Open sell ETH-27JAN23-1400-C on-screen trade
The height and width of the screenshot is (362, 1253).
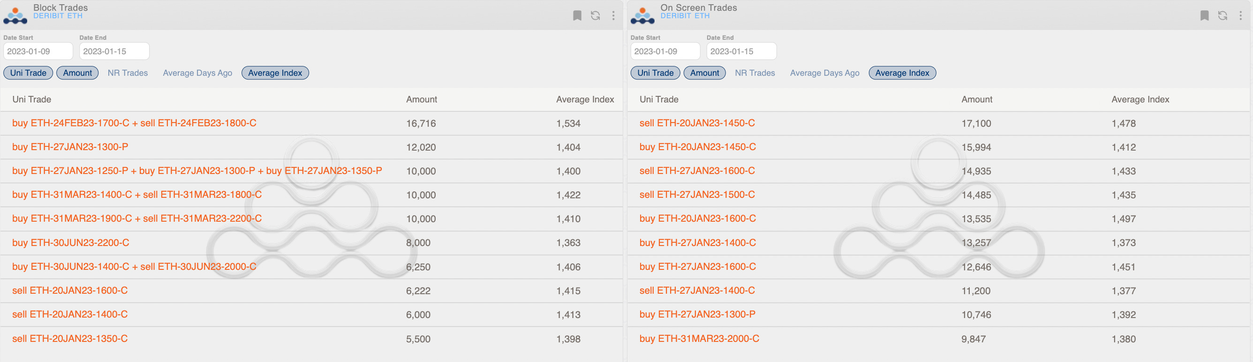(697, 290)
